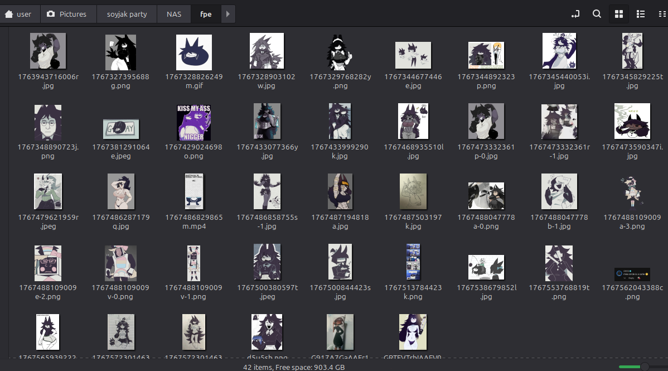Image resolution: width=668 pixels, height=371 pixels.
Task: Navigate to the soyjak party folder
Action: point(127,14)
